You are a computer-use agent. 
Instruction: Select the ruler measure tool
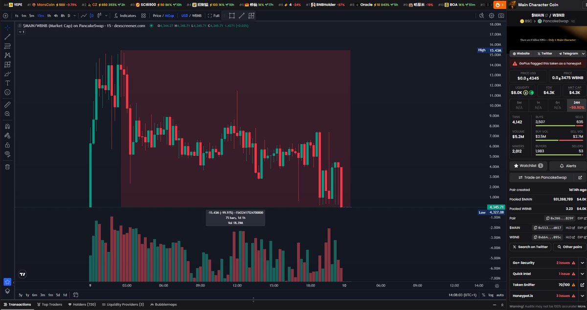point(7,104)
